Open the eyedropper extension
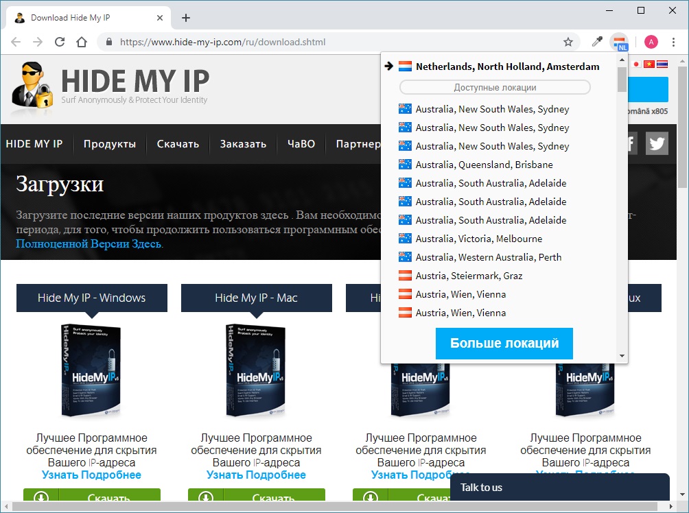This screenshot has height=513, width=689. tap(597, 42)
